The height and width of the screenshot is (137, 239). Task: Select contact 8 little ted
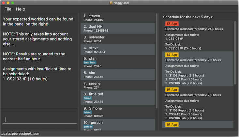coord(118,98)
